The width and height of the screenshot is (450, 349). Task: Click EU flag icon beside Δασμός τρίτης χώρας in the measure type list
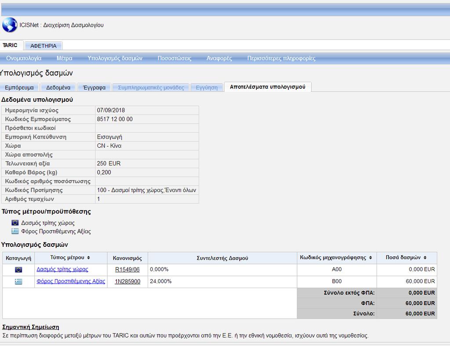[x=15, y=223]
